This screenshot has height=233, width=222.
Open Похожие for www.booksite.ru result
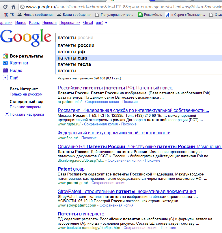[x=169, y=228]
